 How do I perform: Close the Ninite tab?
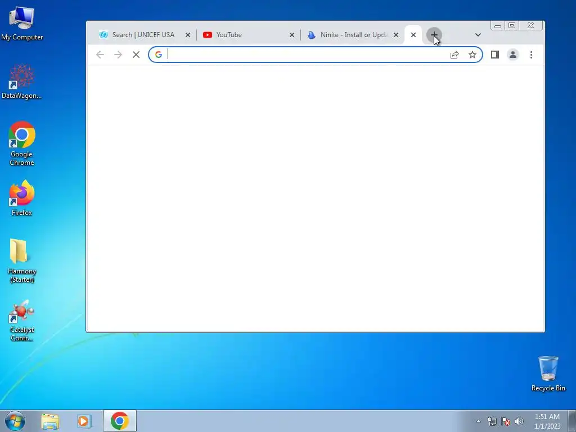(396, 35)
